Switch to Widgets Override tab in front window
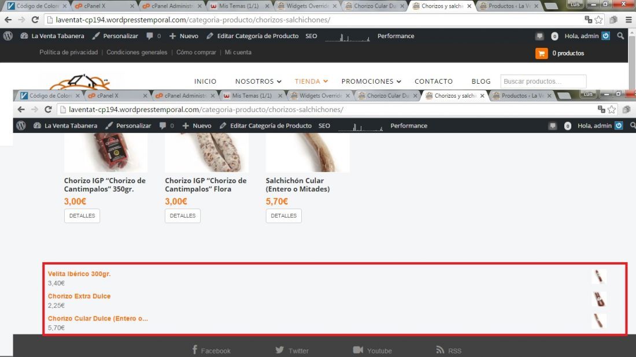The height and width of the screenshot is (357, 636). pos(320,96)
